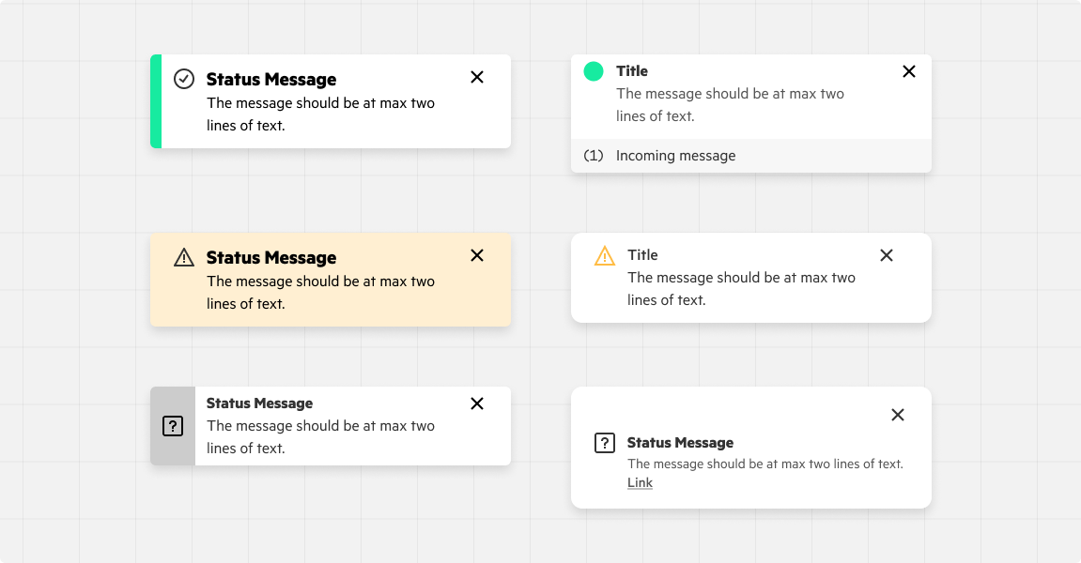This screenshot has height=563, width=1081.
Task: Click the X icon on the yellow warning toast
Action: pyautogui.click(x=477, y=255)
